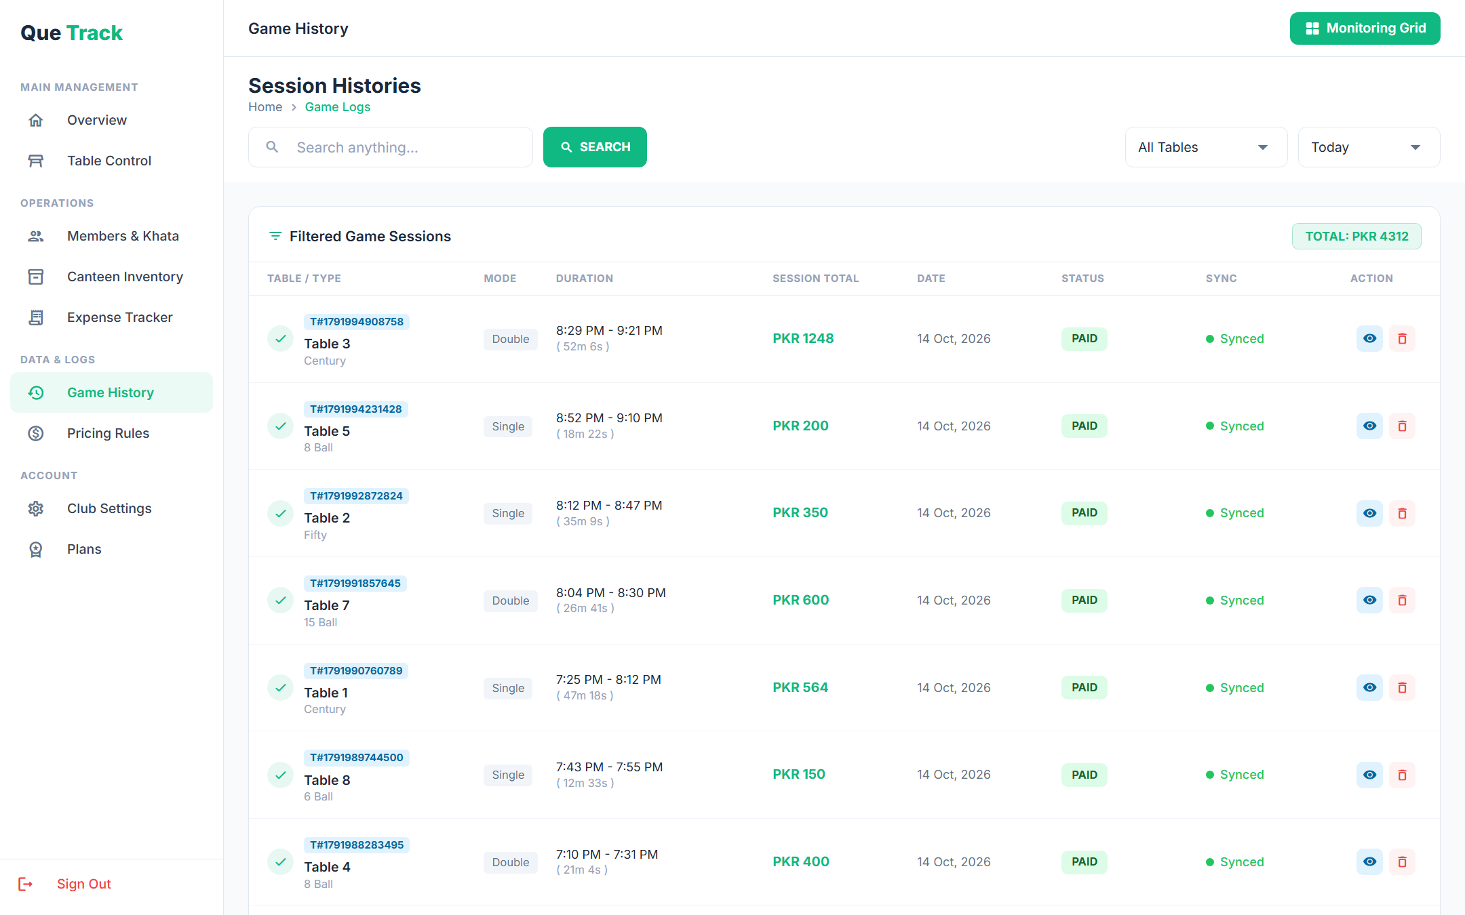This screenshot has height=915, width=1465.
Task: Select Game History in sidebar
Action: click(111, 392)
